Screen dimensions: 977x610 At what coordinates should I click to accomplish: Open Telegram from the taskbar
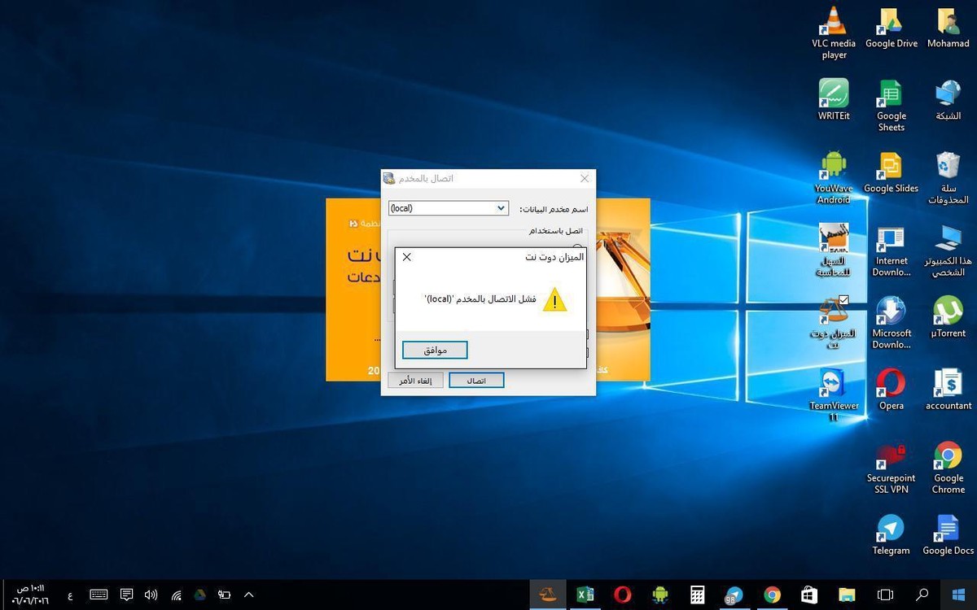pyautogui.click(x=734, y=595)
